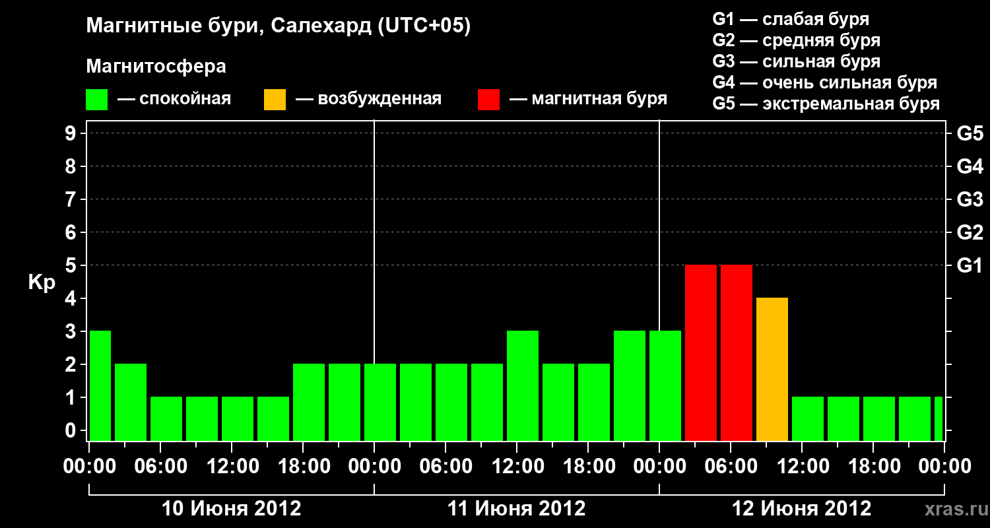Click the 'G5' label on the right axis
This screenshot has height=528, width=990.
click(x=970, y=133)
